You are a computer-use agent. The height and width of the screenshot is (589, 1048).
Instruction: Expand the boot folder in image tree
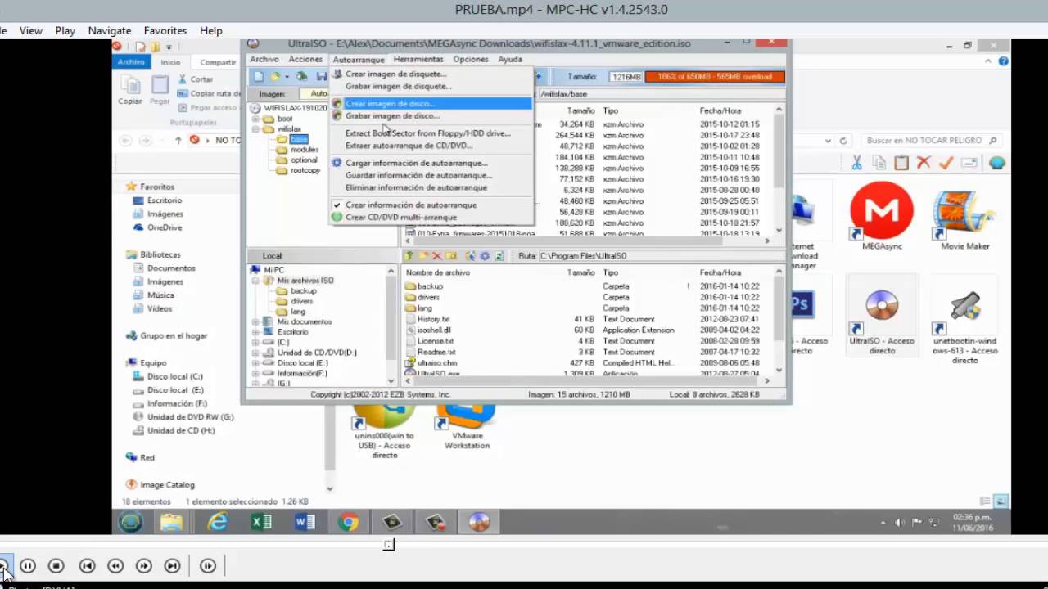click(x=256, y=119)
